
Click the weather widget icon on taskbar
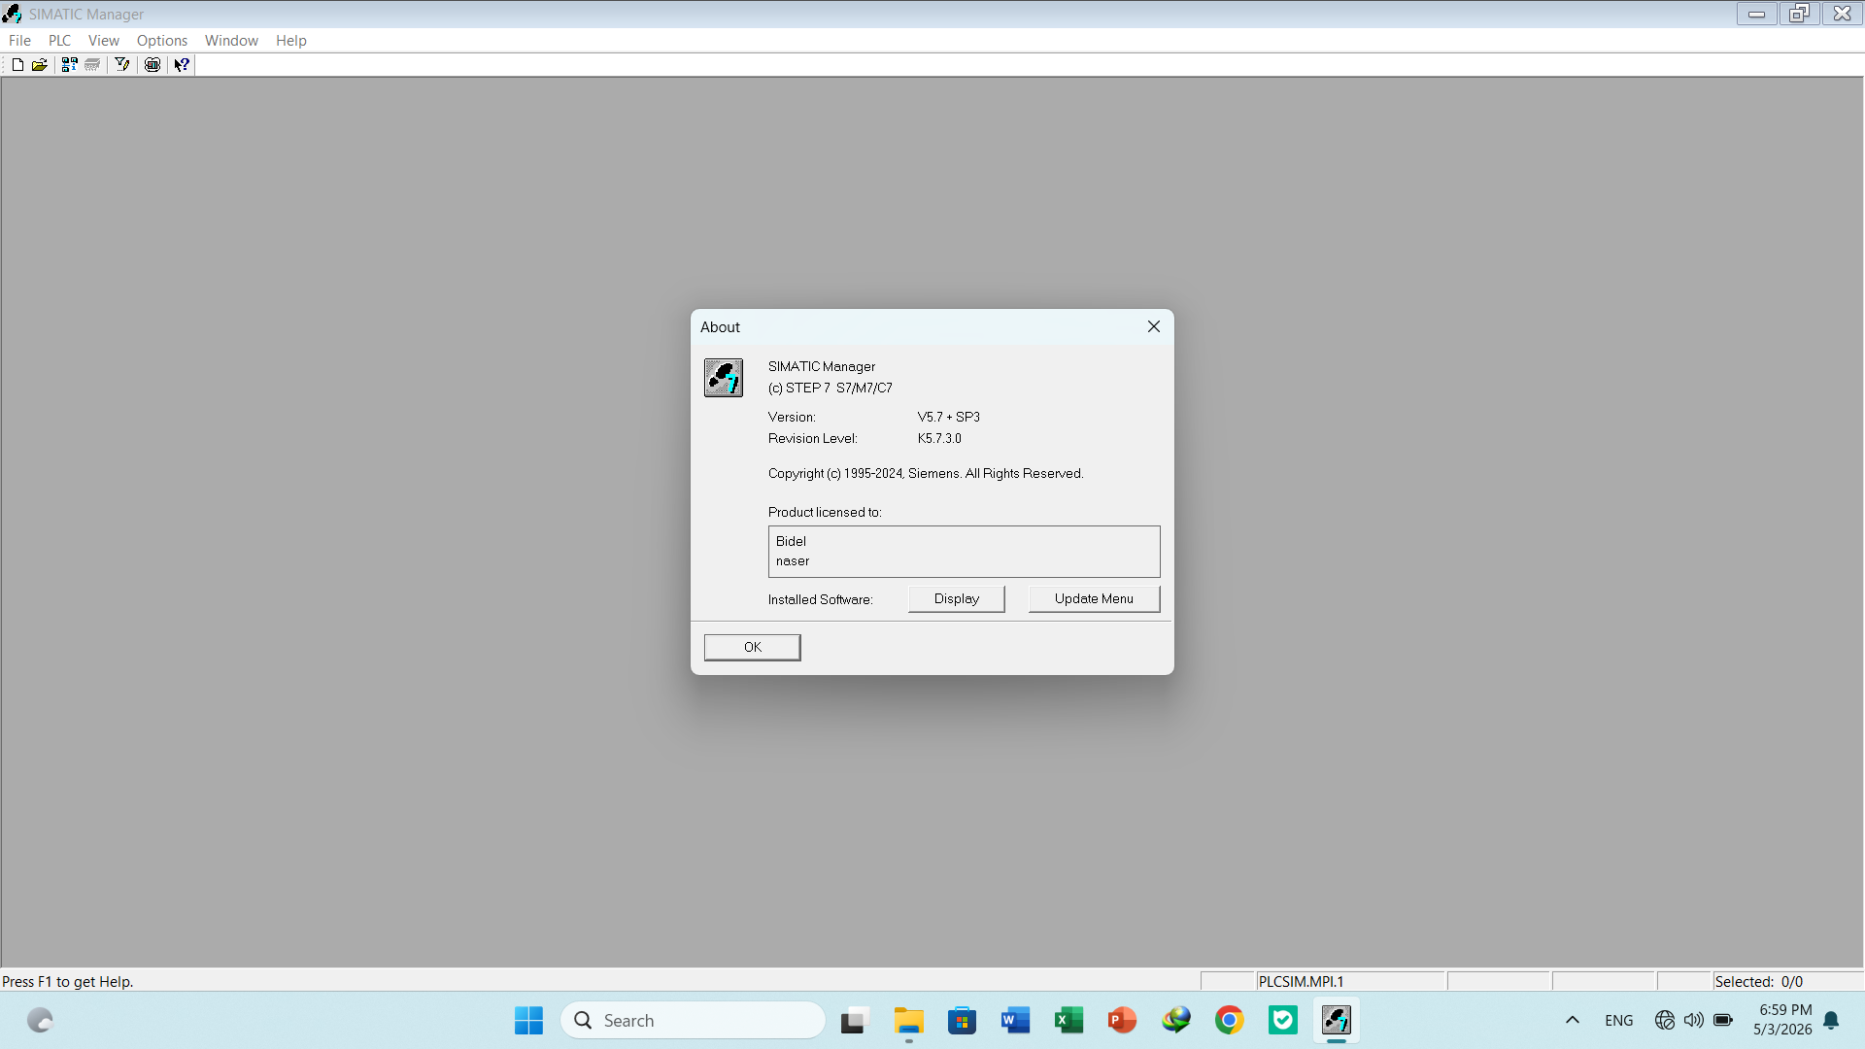[x=40, y=1021]
